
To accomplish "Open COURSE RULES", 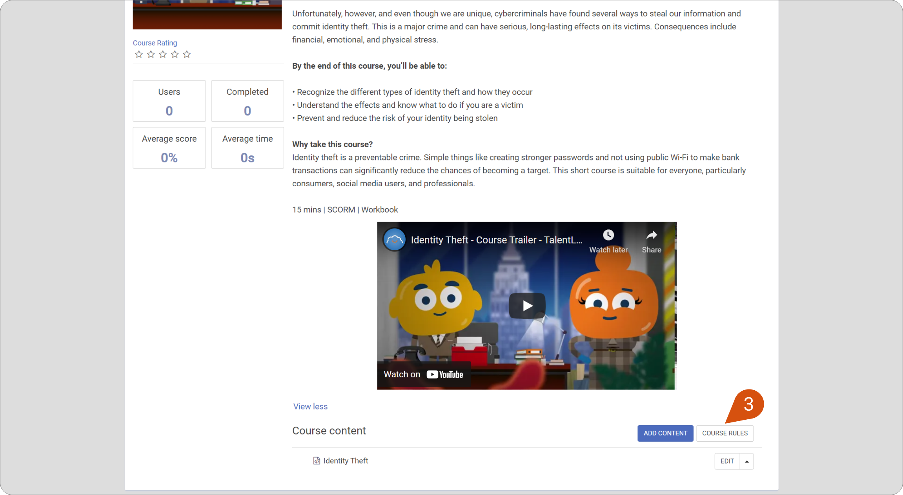I will coord(725,433).
